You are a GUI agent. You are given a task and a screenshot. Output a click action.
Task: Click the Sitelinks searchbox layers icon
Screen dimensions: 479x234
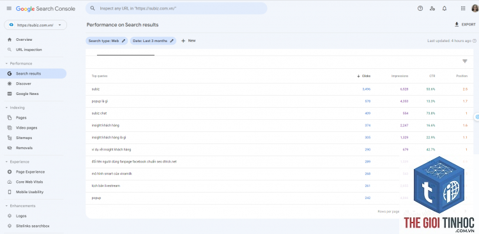tap(10, 226)
